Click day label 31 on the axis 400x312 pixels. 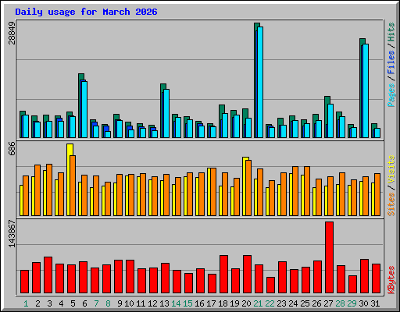pyautogui.click(x=375, y=303)
